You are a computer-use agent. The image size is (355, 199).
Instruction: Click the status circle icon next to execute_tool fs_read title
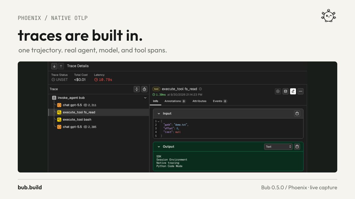[200, 89]
